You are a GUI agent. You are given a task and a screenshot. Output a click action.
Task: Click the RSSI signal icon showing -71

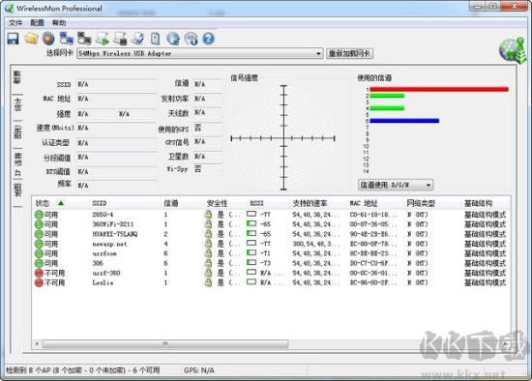(251, 253)
